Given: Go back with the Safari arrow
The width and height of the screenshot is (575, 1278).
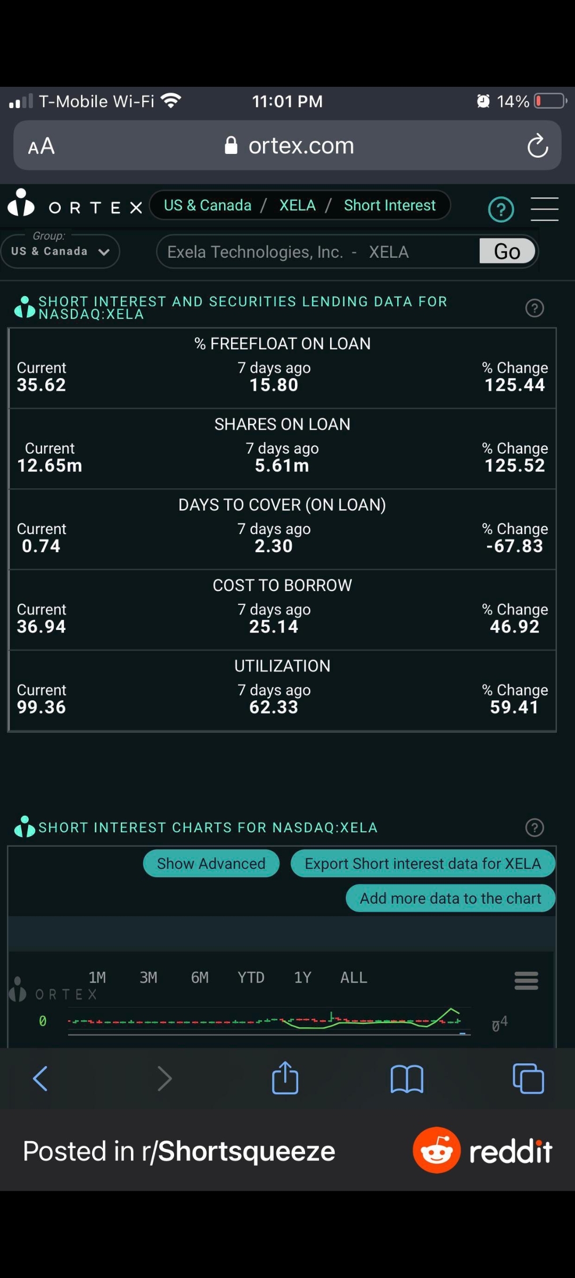Looking at the screenshot, I should tap(40, 1079).
